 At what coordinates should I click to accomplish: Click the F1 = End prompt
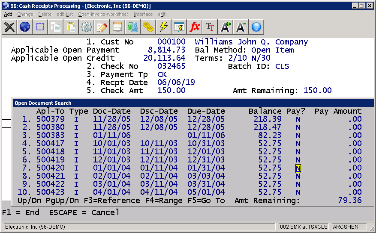tap(21, 212)
